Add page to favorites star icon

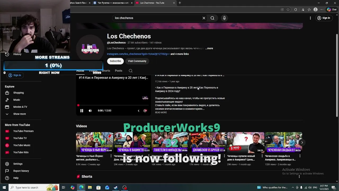click(x=288, y=10)
